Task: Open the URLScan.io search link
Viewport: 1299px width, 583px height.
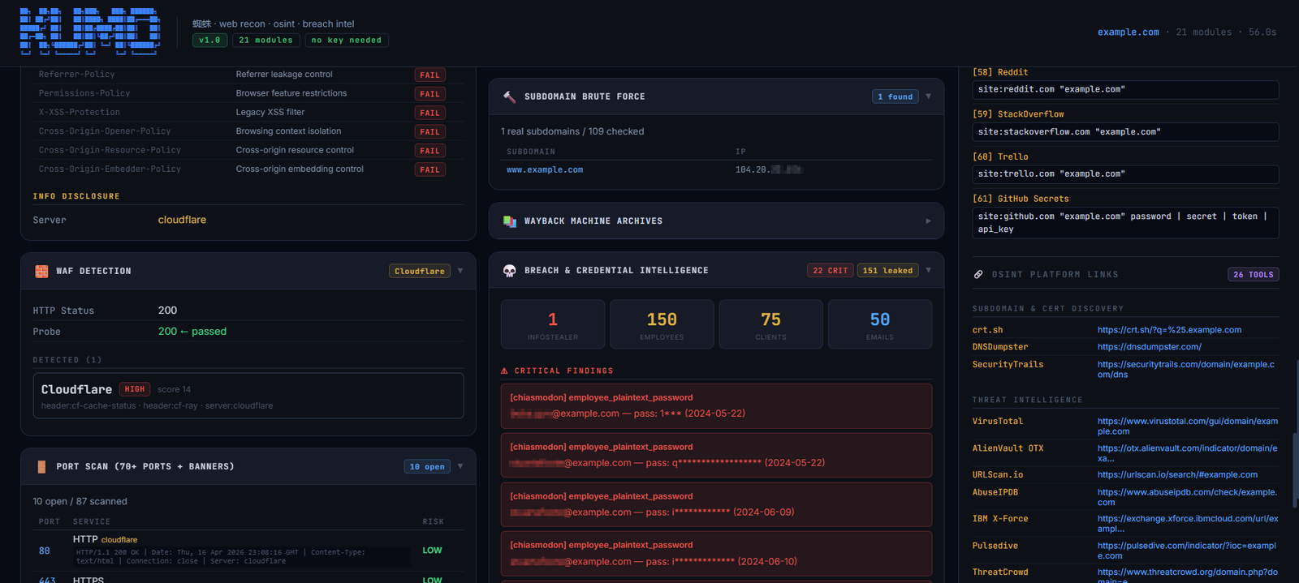Action: pos(1177,475)
